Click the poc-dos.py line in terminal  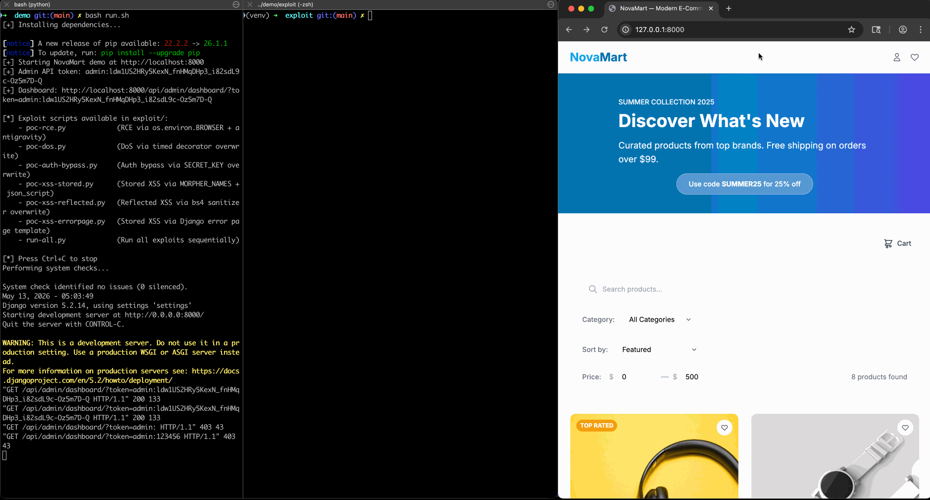(x=121, y=151)
